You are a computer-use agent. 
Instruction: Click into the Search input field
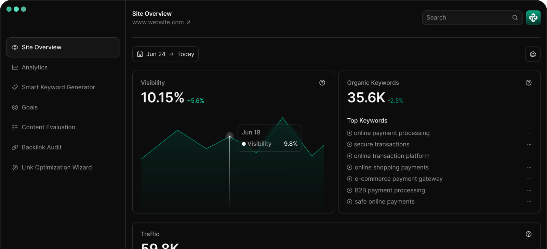click(x=467, y=18)
